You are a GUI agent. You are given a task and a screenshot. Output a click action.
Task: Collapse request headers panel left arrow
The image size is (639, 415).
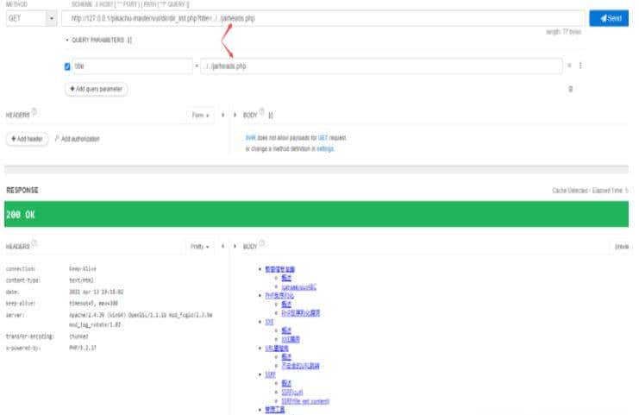click(x=222, y=115)
